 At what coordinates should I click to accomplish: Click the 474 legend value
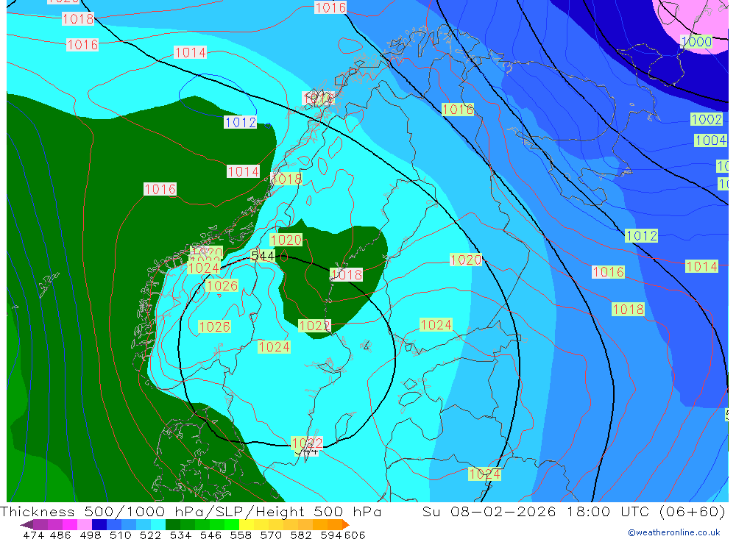[34, 535]
